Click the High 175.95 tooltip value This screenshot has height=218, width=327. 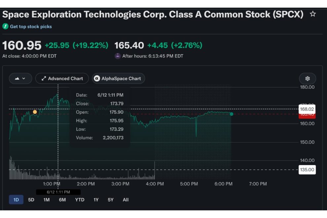pyautogui.click(x=117, y=121)
